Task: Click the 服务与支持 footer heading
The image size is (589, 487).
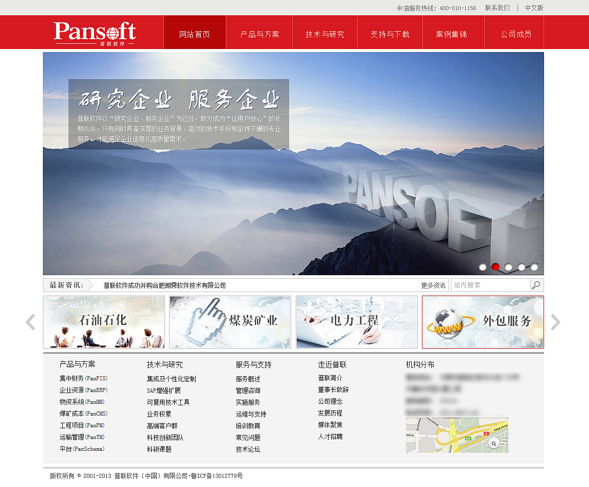Action: 253,364
